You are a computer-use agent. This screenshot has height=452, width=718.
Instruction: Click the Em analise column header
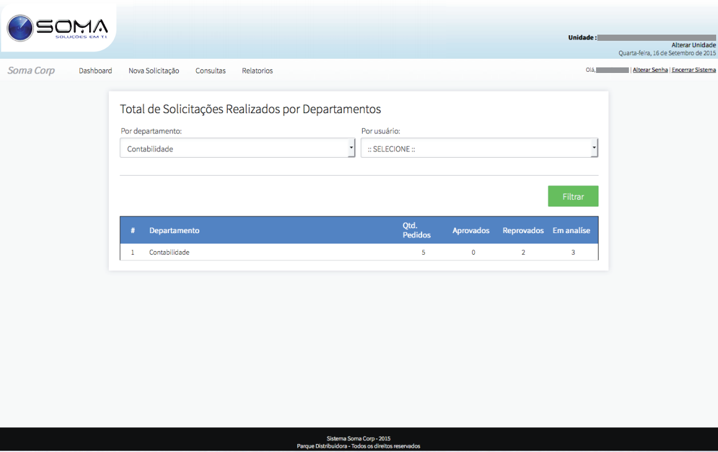click(x=571, y=231)
